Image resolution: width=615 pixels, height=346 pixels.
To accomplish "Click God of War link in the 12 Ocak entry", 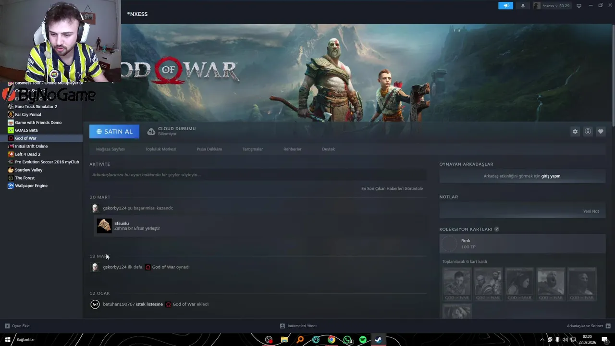I will click(184, 304).
